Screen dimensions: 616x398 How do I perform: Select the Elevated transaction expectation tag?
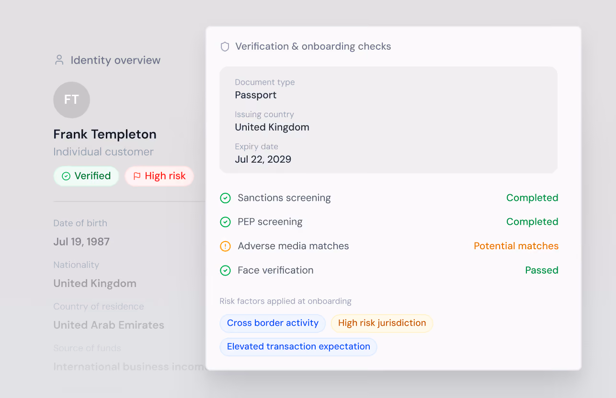coord(298,347)
